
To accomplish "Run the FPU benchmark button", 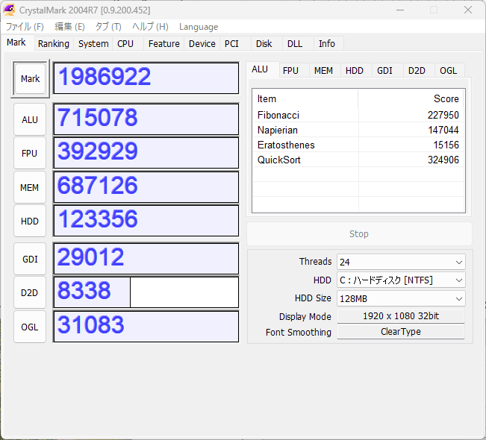I will tap(30, 154).
